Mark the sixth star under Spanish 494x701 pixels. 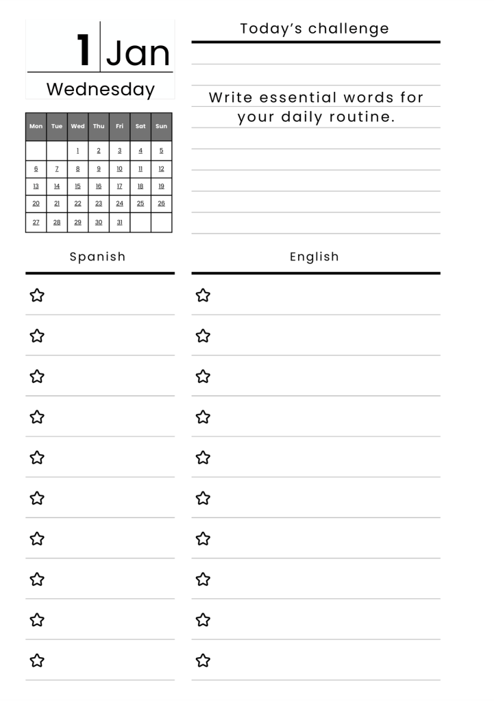(x=37, y=498)
